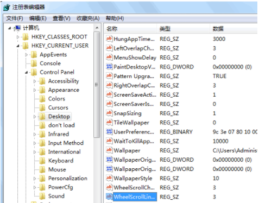Open the 查看(V) menu

point(61,18)
